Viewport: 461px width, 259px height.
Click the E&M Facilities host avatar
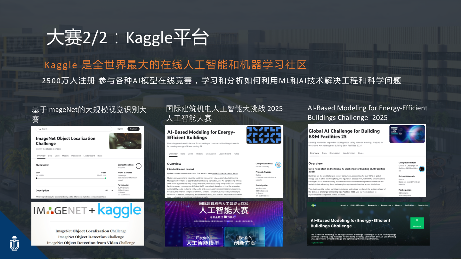click(x=422, y=169)
